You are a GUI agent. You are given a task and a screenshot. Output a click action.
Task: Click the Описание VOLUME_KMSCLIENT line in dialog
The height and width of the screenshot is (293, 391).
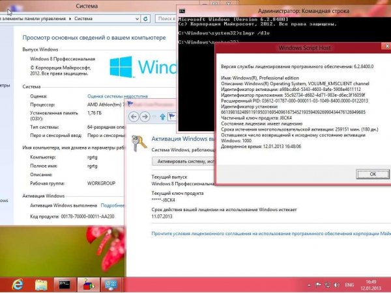click(x=295, y=84)
